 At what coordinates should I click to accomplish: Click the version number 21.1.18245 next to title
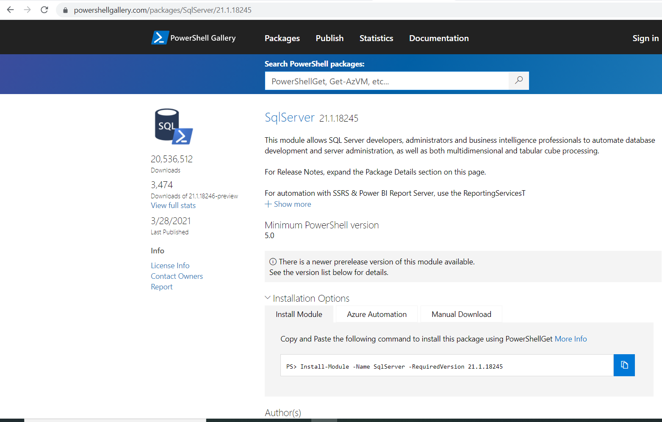339,118
